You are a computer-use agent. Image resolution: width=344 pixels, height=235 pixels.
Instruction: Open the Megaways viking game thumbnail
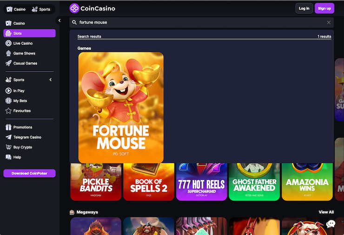pos(149,226)
